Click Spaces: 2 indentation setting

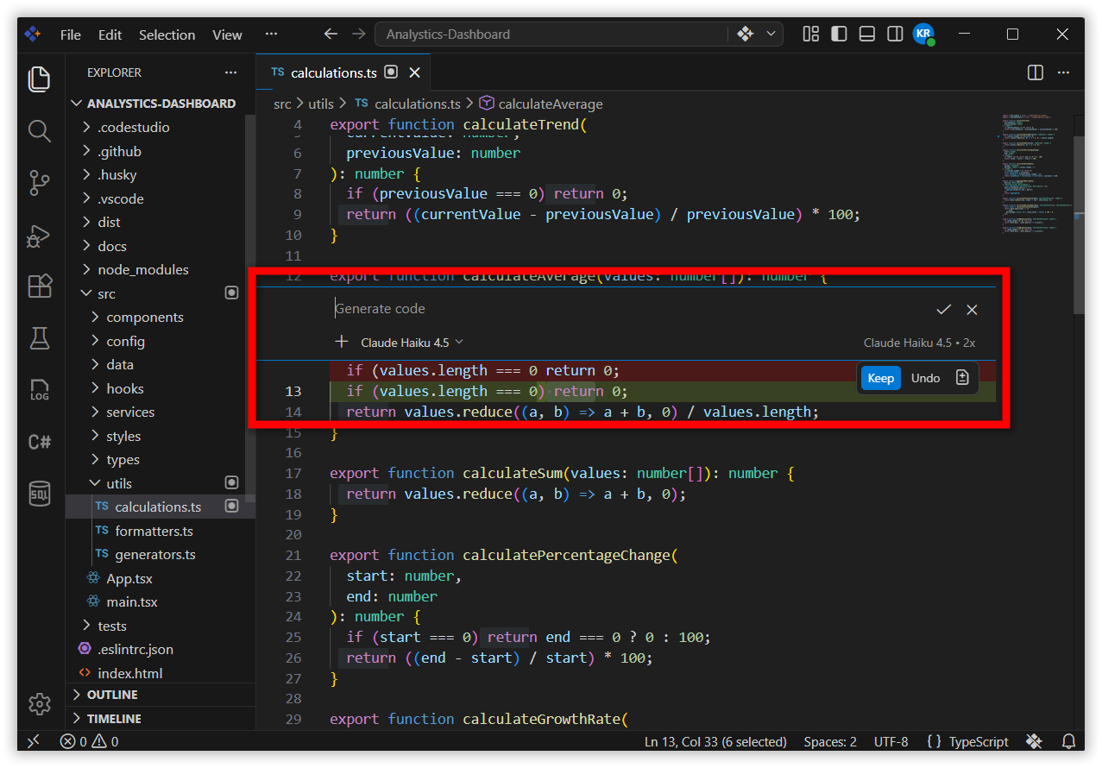(830, 741)
